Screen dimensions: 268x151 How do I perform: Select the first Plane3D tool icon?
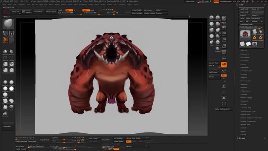[x=242, y=44]
